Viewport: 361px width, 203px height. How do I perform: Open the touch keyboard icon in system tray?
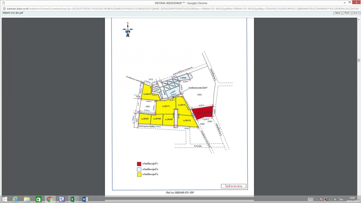(x=310, y=199)
